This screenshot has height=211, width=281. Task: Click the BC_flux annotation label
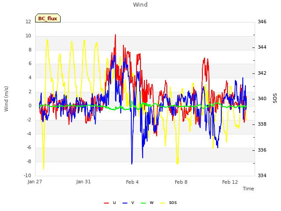pos(48,18)
